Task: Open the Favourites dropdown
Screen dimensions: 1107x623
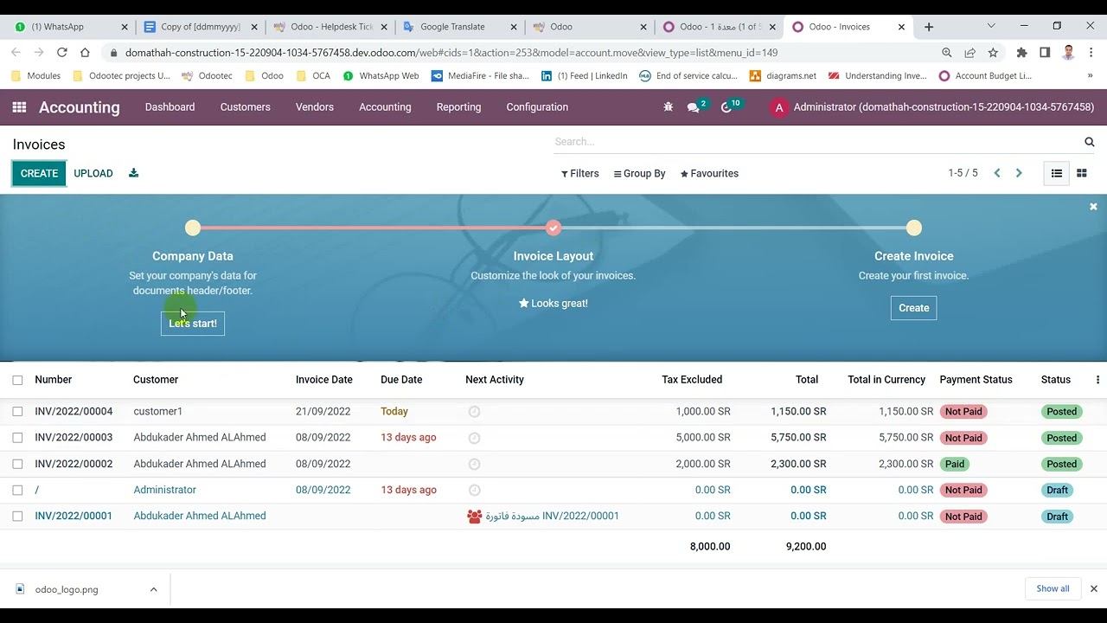Action: (x=709, y=173)
